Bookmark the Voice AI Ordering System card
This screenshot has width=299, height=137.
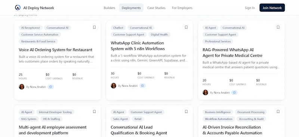point(95,27)
